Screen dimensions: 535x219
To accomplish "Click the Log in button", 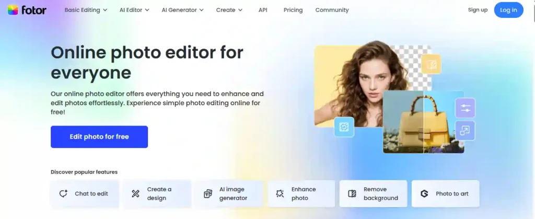I will pyautogui.click(x=508, y=10).
